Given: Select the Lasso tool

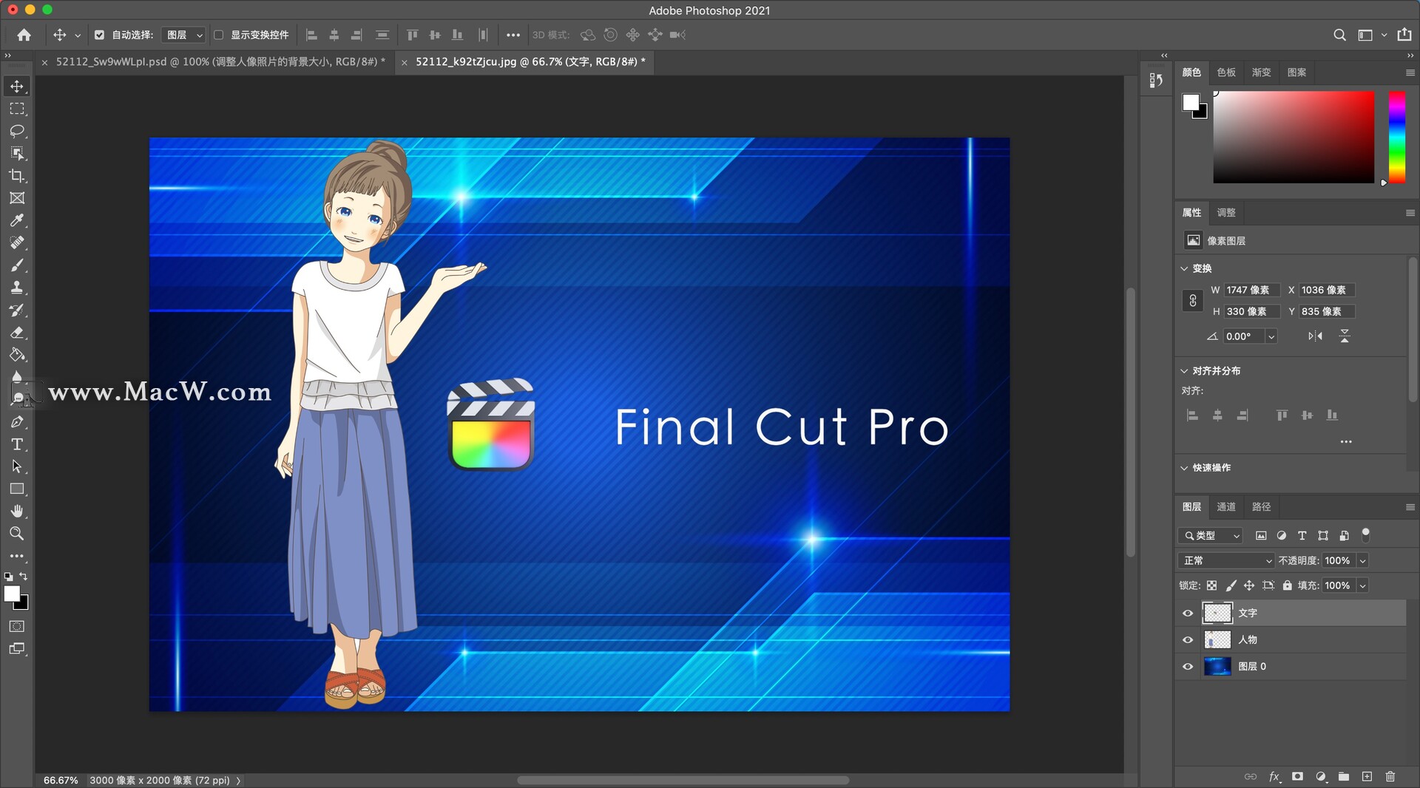Looking at the screenshot, I should tap(17, 131).
